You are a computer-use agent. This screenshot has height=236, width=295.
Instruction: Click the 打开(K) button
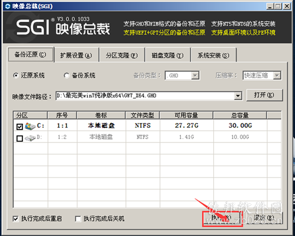click(264, 95)
